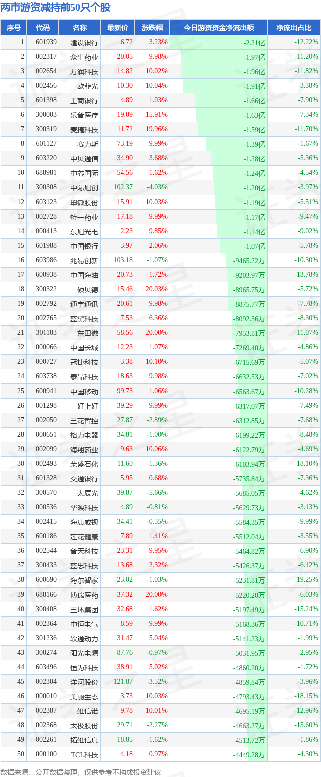Click stock code 000536
The height and width of the screenshot is (777, 321).
click(x=46, y=507)
